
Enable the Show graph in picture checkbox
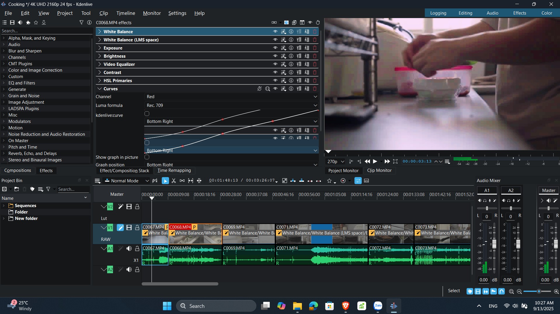coord(147,157)
